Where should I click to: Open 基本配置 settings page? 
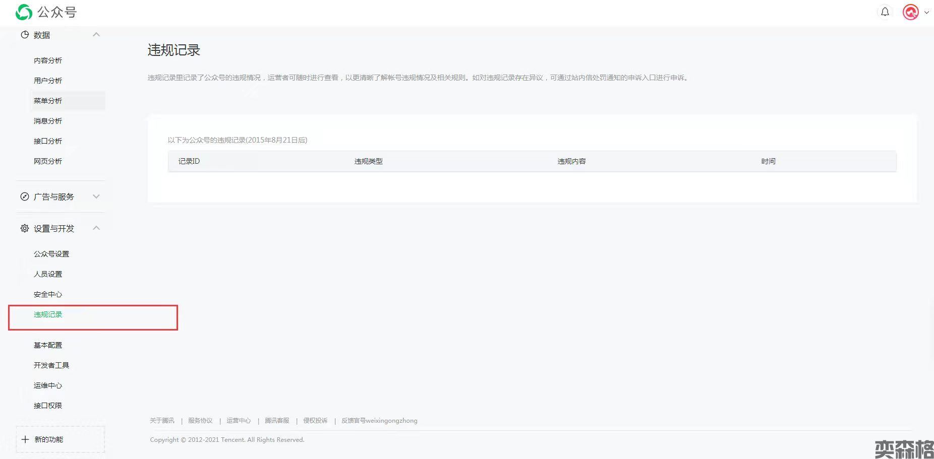48,345
